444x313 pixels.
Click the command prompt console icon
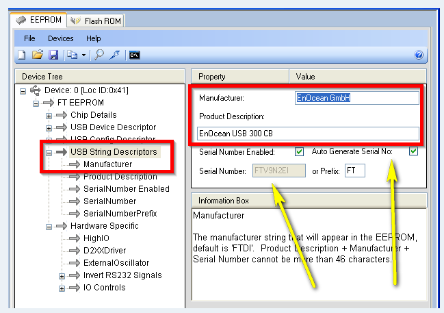135,55
